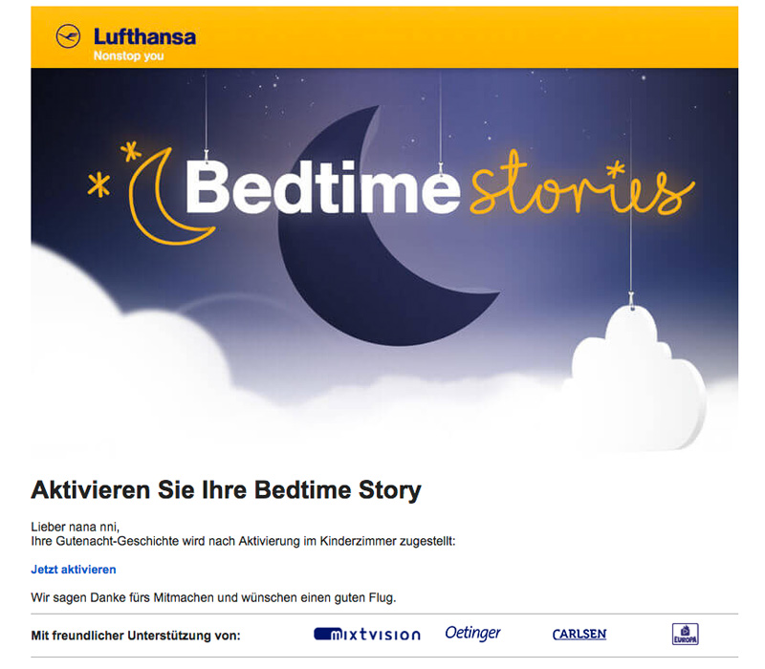Click the Oetinger publisher logo

coord(472,633)
